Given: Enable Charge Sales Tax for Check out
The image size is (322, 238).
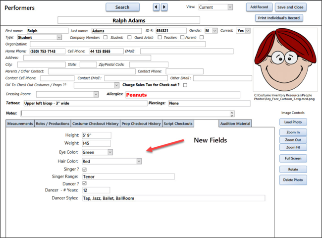Looking at the screenshot, I should pos(185,85).
